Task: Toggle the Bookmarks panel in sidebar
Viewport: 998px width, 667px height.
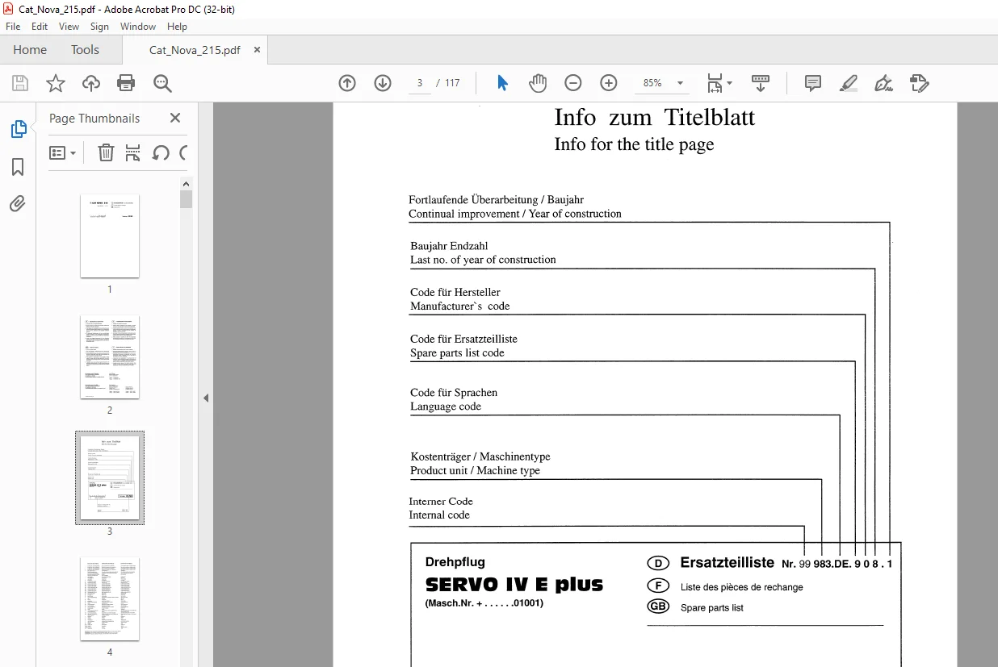Action: pos(18,167)
